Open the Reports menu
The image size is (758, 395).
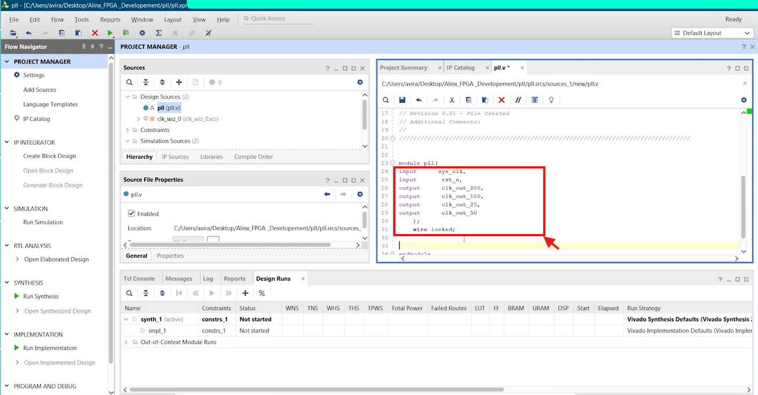[110, 19]
